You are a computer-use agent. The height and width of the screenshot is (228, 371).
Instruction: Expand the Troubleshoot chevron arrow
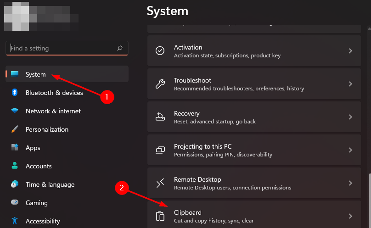350,84
